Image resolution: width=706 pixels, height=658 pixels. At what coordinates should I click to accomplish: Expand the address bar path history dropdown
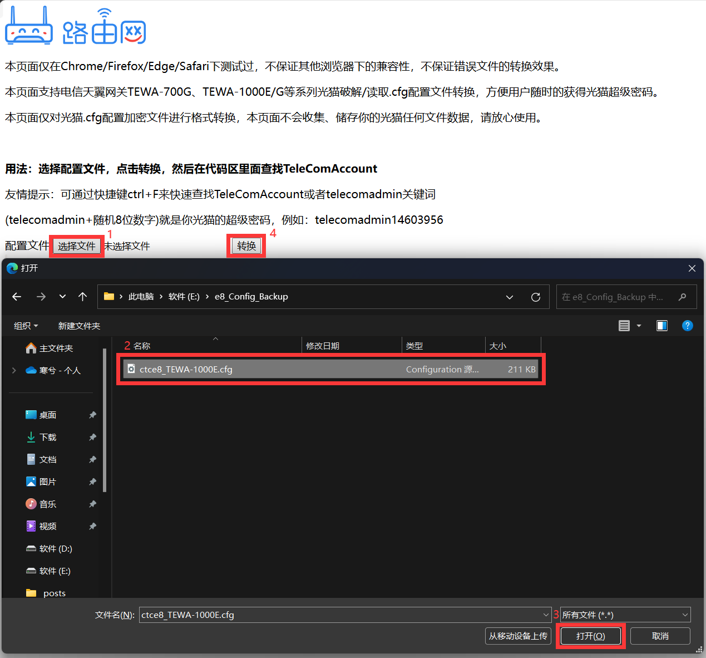(x=510, y=297)
